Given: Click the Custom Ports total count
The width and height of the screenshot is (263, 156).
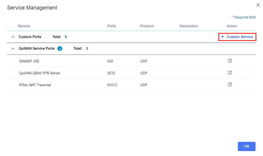Looking at the screenshot, I should coord(66,37).
